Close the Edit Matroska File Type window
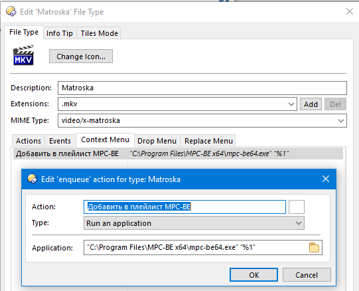359x291 pixels. (350, 11)
